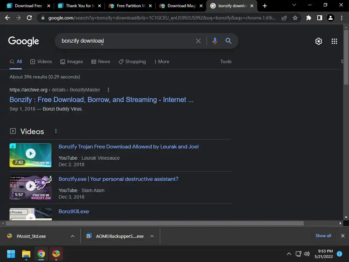Close the bonzify download tab
Image resolution: width=349 pixels, height=262 pixels.
tap(252, 6)
